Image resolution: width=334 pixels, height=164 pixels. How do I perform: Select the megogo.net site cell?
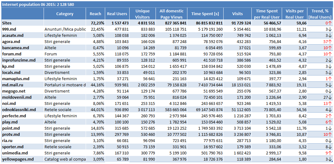22,91
